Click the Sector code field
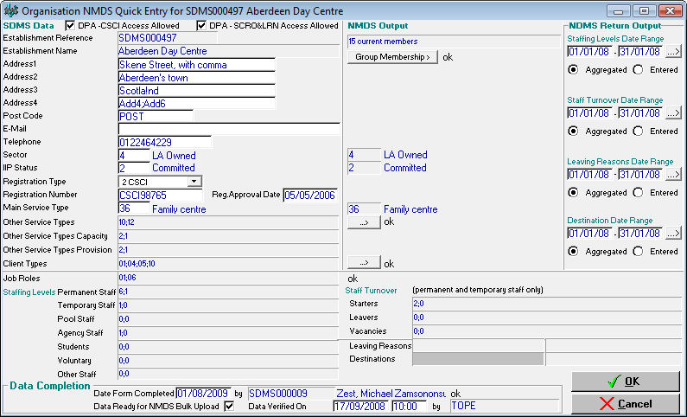Viewport: 687px width, 417px height. click(x=134, y=155)
